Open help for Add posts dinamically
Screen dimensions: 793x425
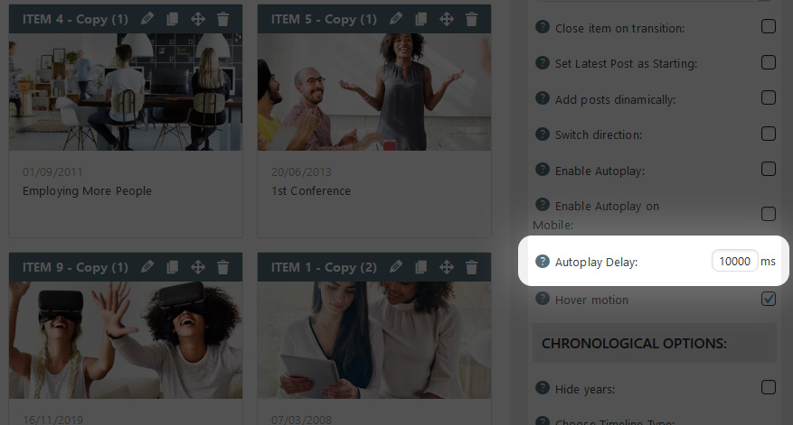click(x=543, y=98)
